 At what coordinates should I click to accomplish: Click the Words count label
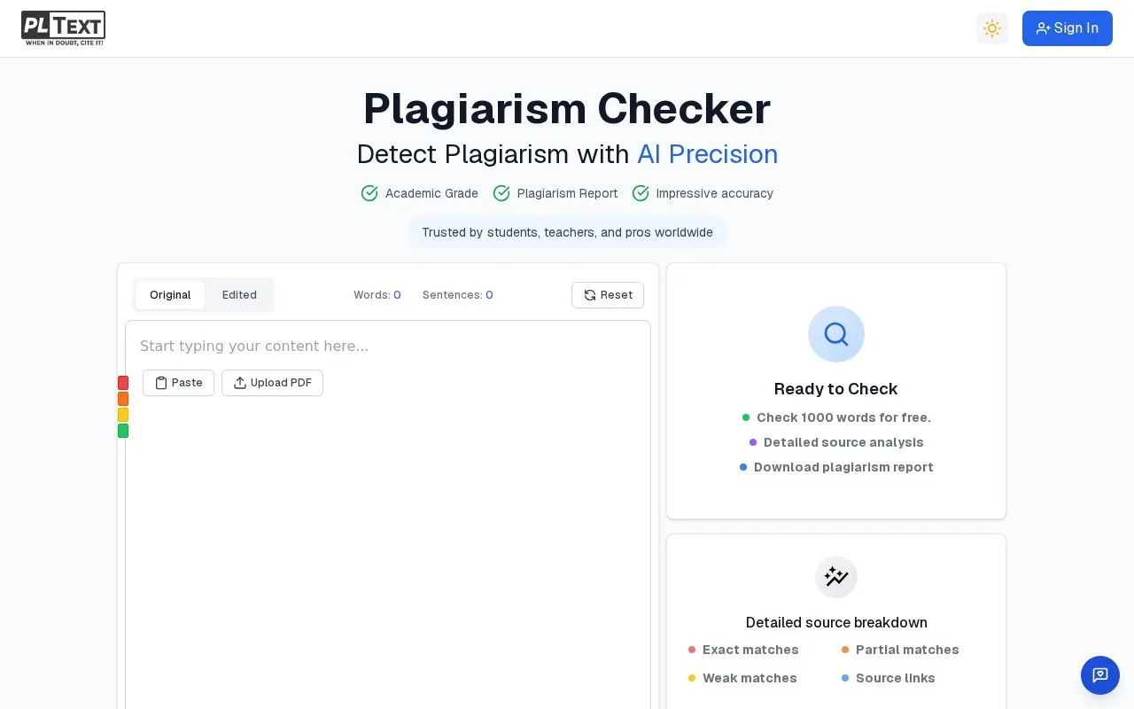377,295
